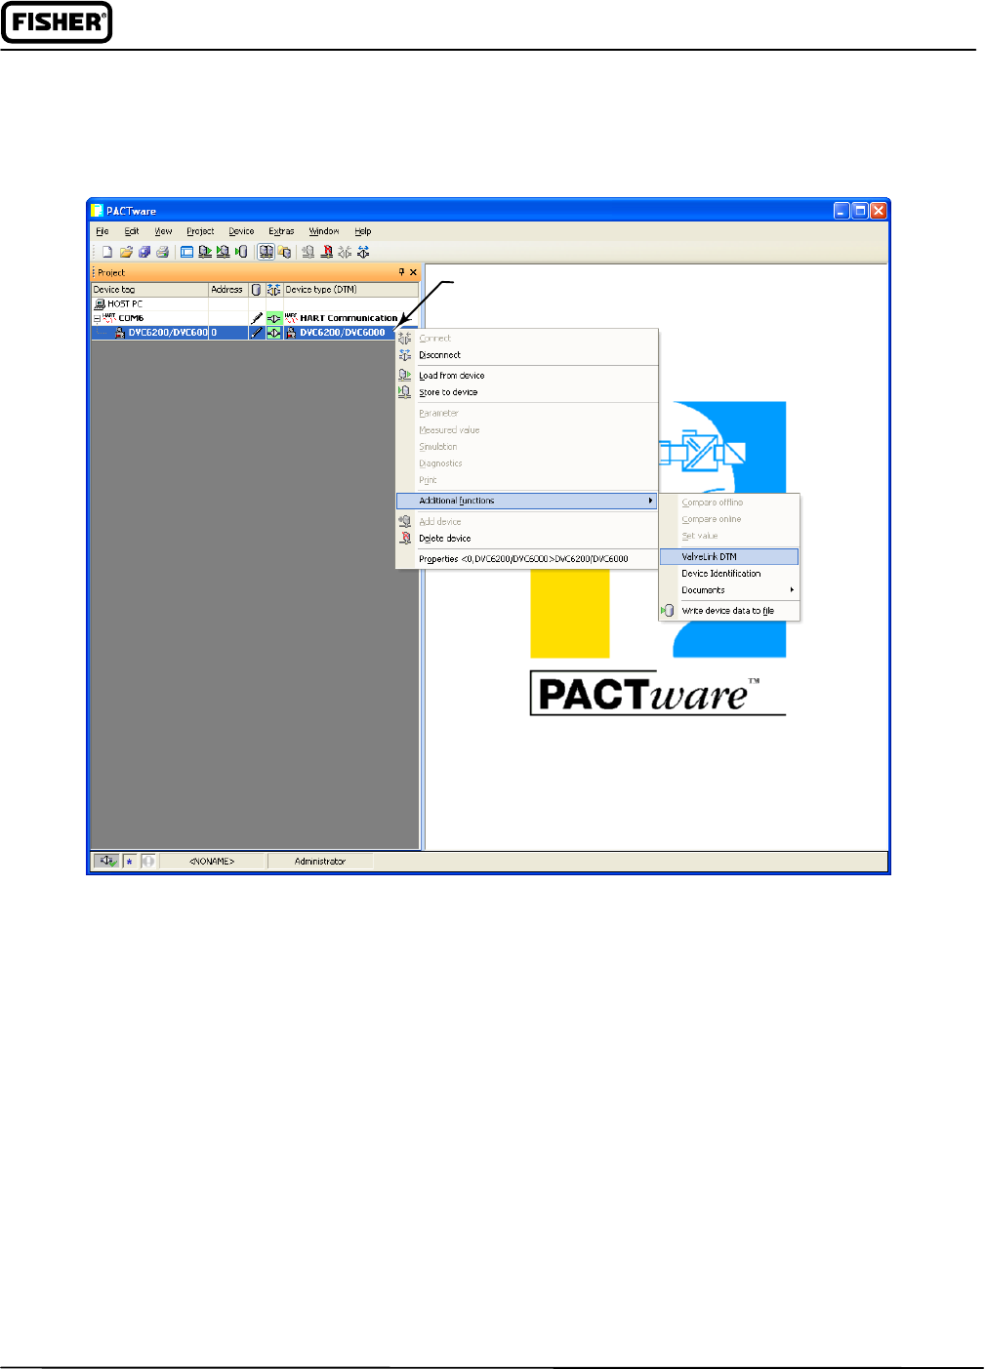Screen dimensions: 985x1369
Task: Select the COM6 tree row
Action: tap(255, 318)
